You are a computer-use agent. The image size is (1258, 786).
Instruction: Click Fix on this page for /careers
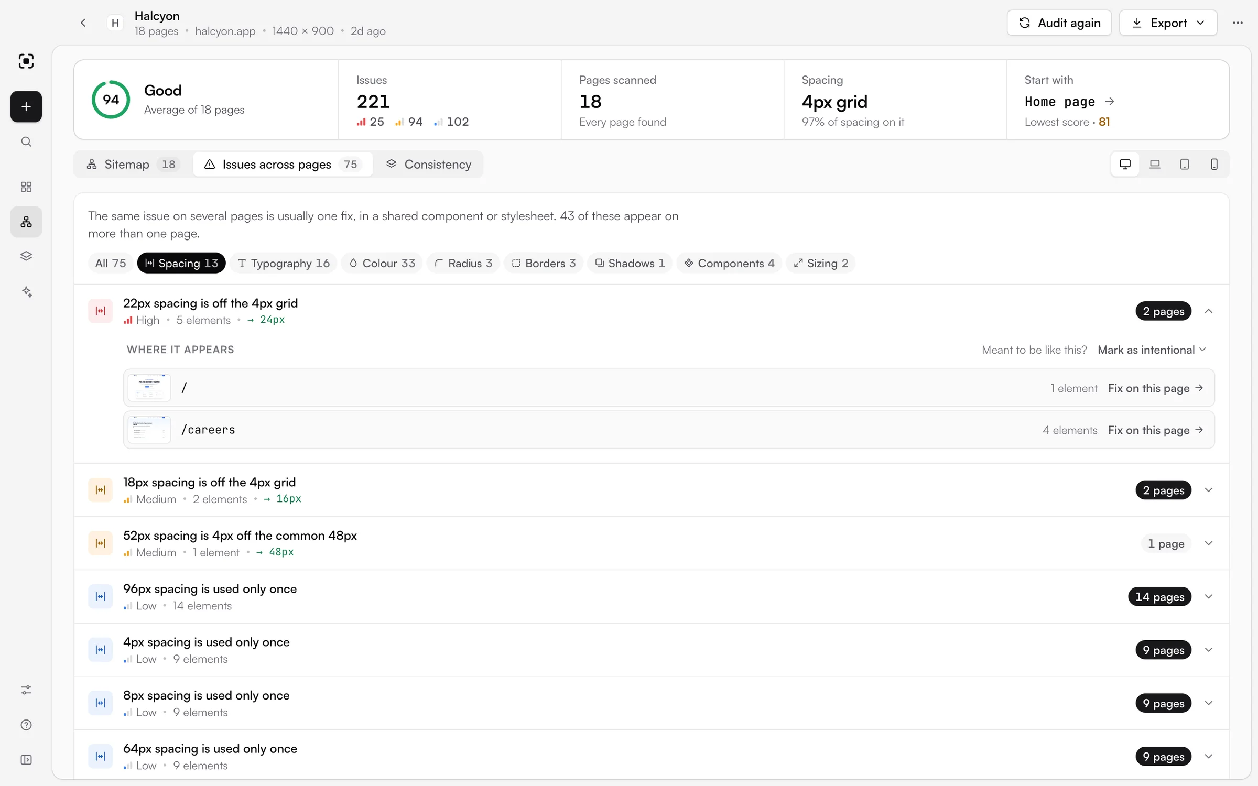(1156, 430)
